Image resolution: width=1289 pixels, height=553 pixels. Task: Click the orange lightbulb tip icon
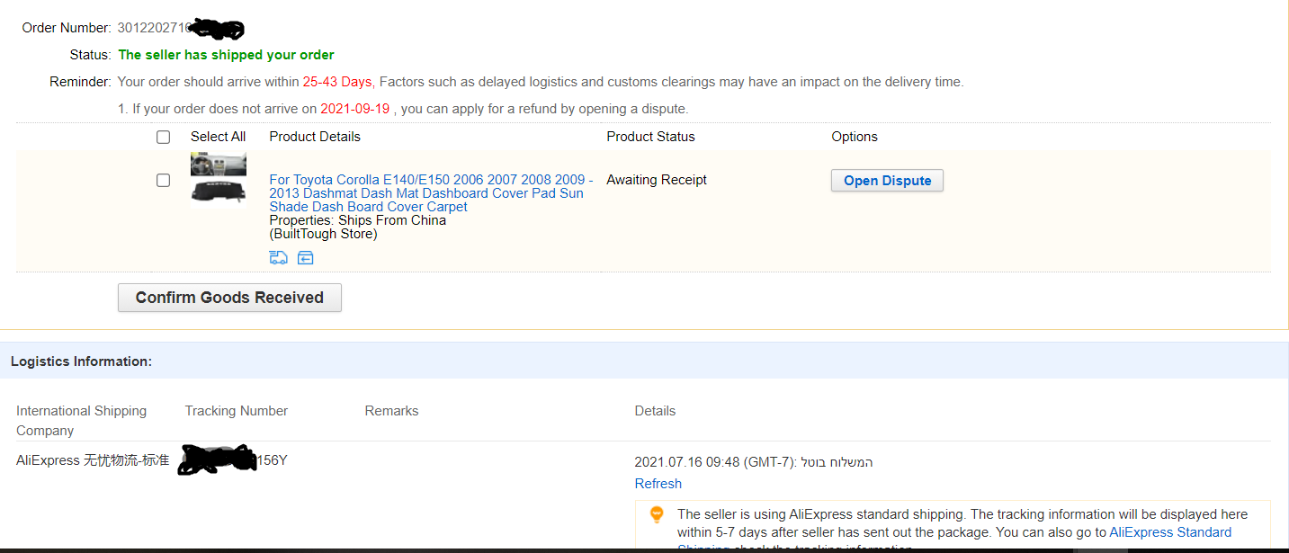[657, 515]
